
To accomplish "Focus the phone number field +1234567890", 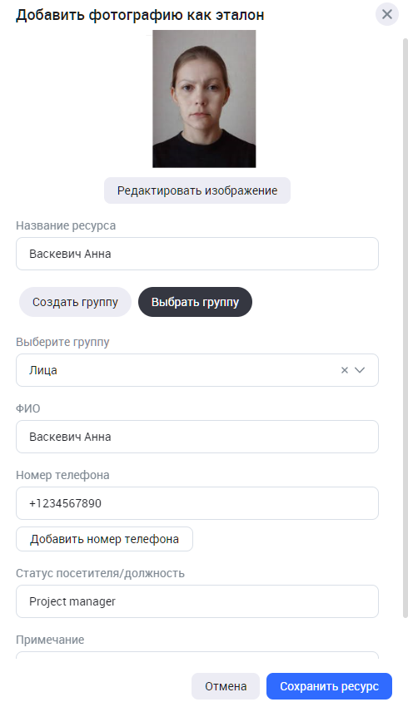I will pos(197,503).
